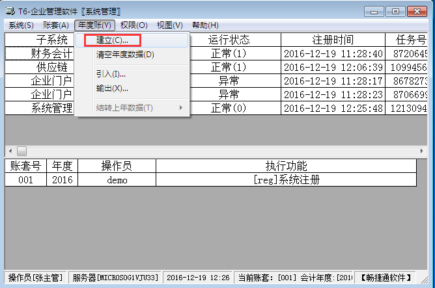Open the 权限(O) menu
The height and width of the screenshot is (288, 435).
coord(133,25)
